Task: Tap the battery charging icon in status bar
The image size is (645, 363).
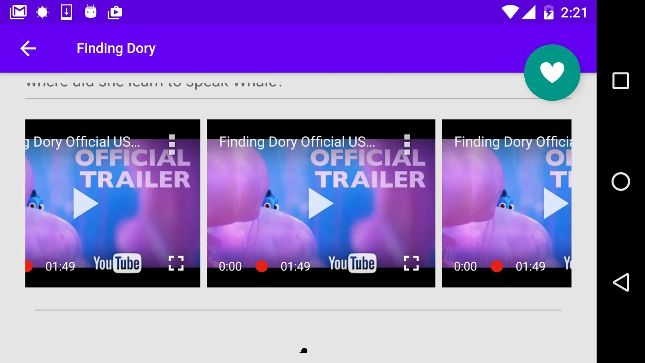Action: click(x=549, y=12)
